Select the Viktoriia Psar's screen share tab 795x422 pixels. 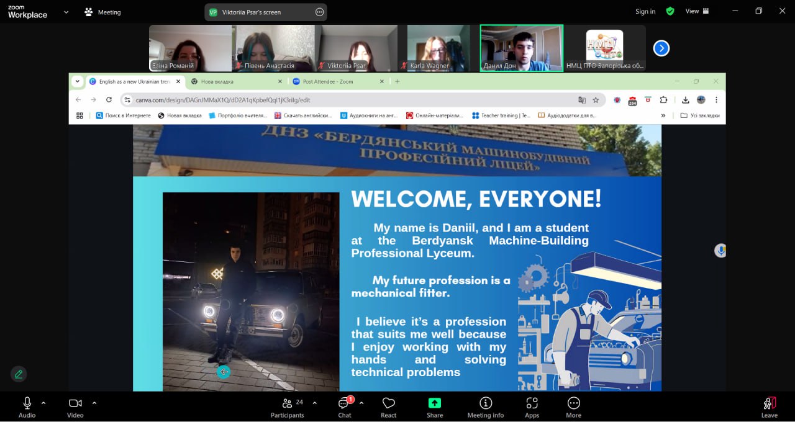pos(266,12)
